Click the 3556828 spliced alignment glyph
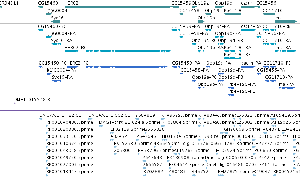 click(x=184, y=133)
